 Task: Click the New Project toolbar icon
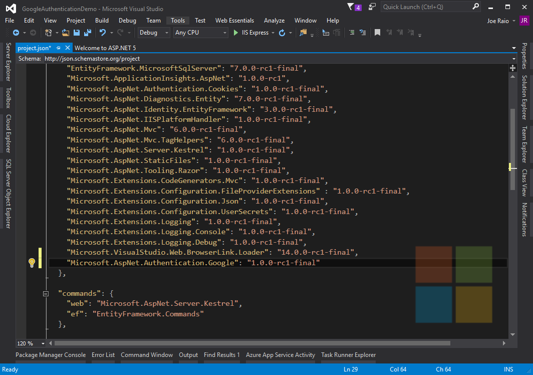click(x=48, y=33)
